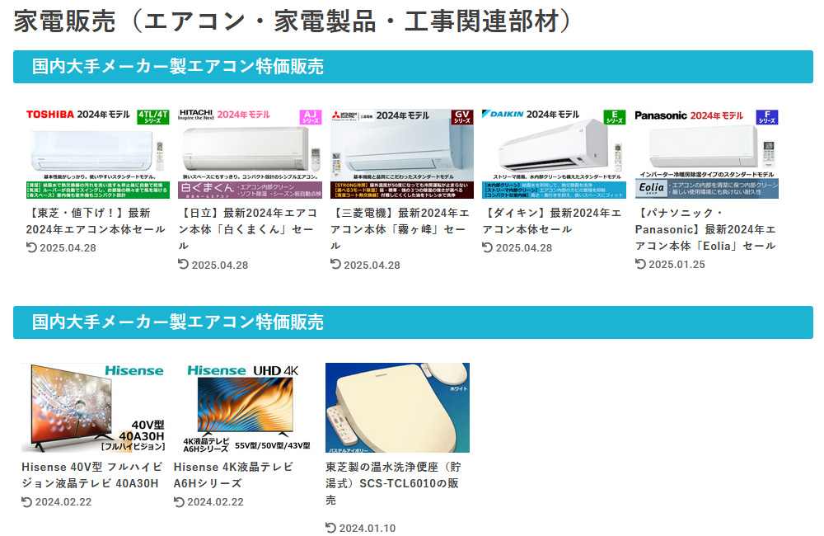Open the Hisense 4K液晶テレビ A6Hシリーズ link
Viewport: 824px width, 536px height.
click(x=233, y=475)
